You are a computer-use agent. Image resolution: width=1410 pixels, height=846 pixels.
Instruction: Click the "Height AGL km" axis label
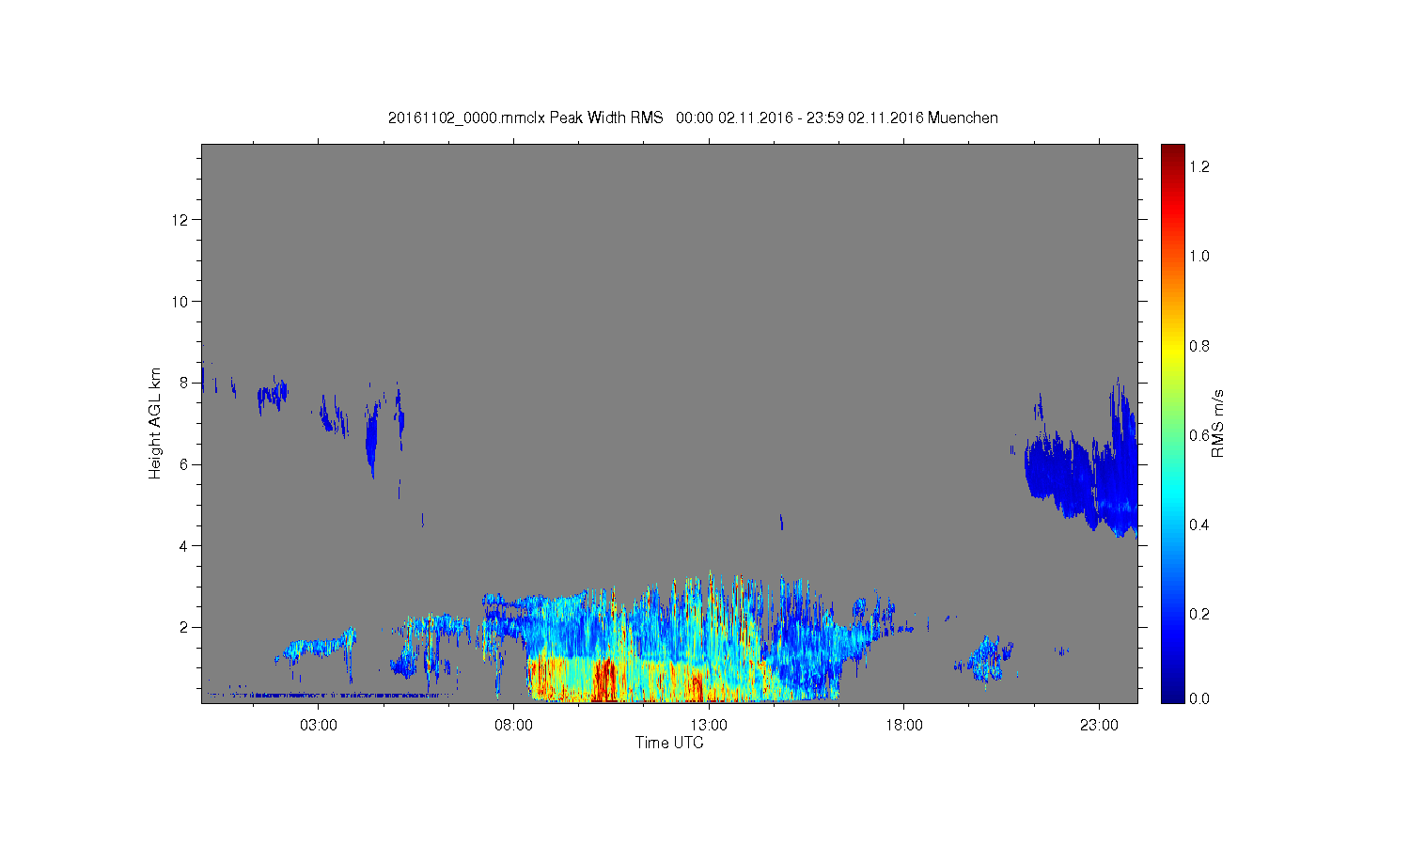point(155,423)
